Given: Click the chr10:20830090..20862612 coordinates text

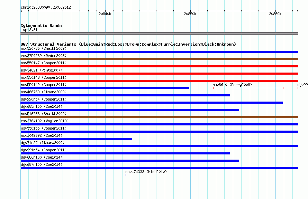Looking at the screenshot, I should point(46,7).
